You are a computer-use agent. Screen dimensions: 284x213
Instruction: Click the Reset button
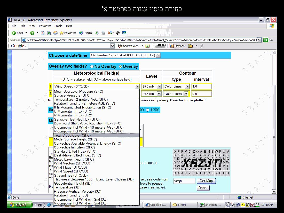[x=203, y=188]
